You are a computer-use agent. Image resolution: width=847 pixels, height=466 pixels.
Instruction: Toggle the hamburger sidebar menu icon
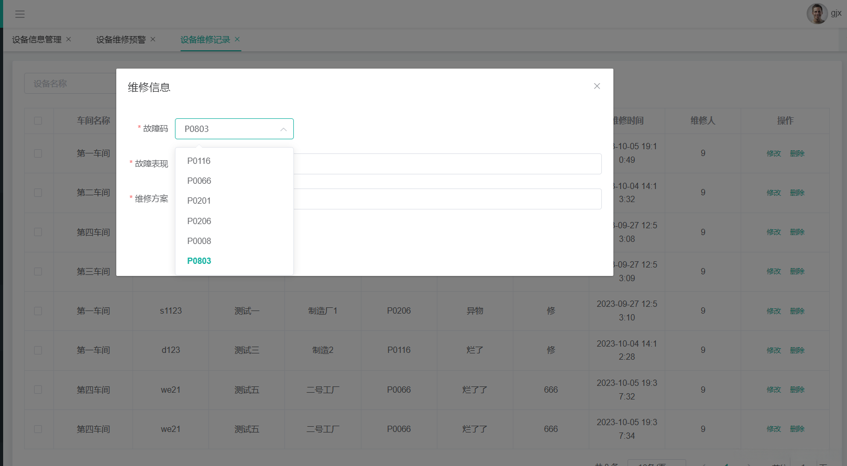click(x=20, y=14)
